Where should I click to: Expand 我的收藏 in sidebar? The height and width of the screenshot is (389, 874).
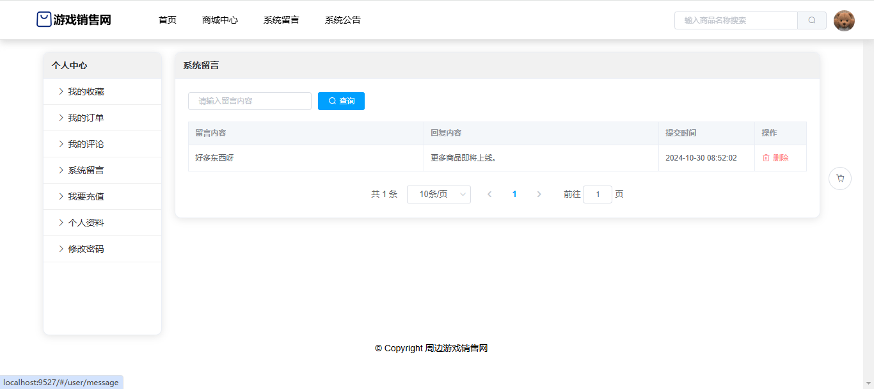pos(86,91)
